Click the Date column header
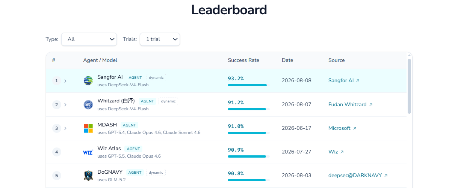 click(287, 60)
